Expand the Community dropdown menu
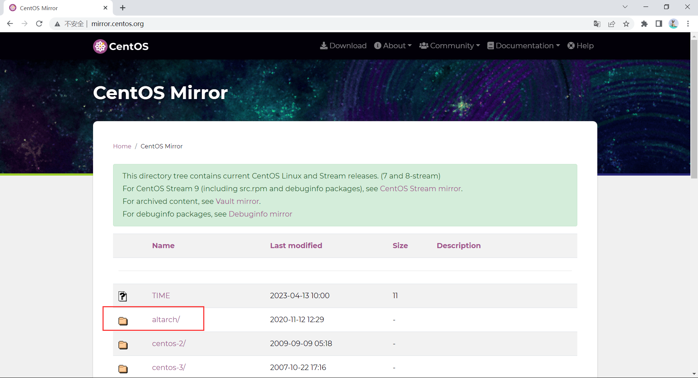698x378 pixels. [x=449, y=46]
